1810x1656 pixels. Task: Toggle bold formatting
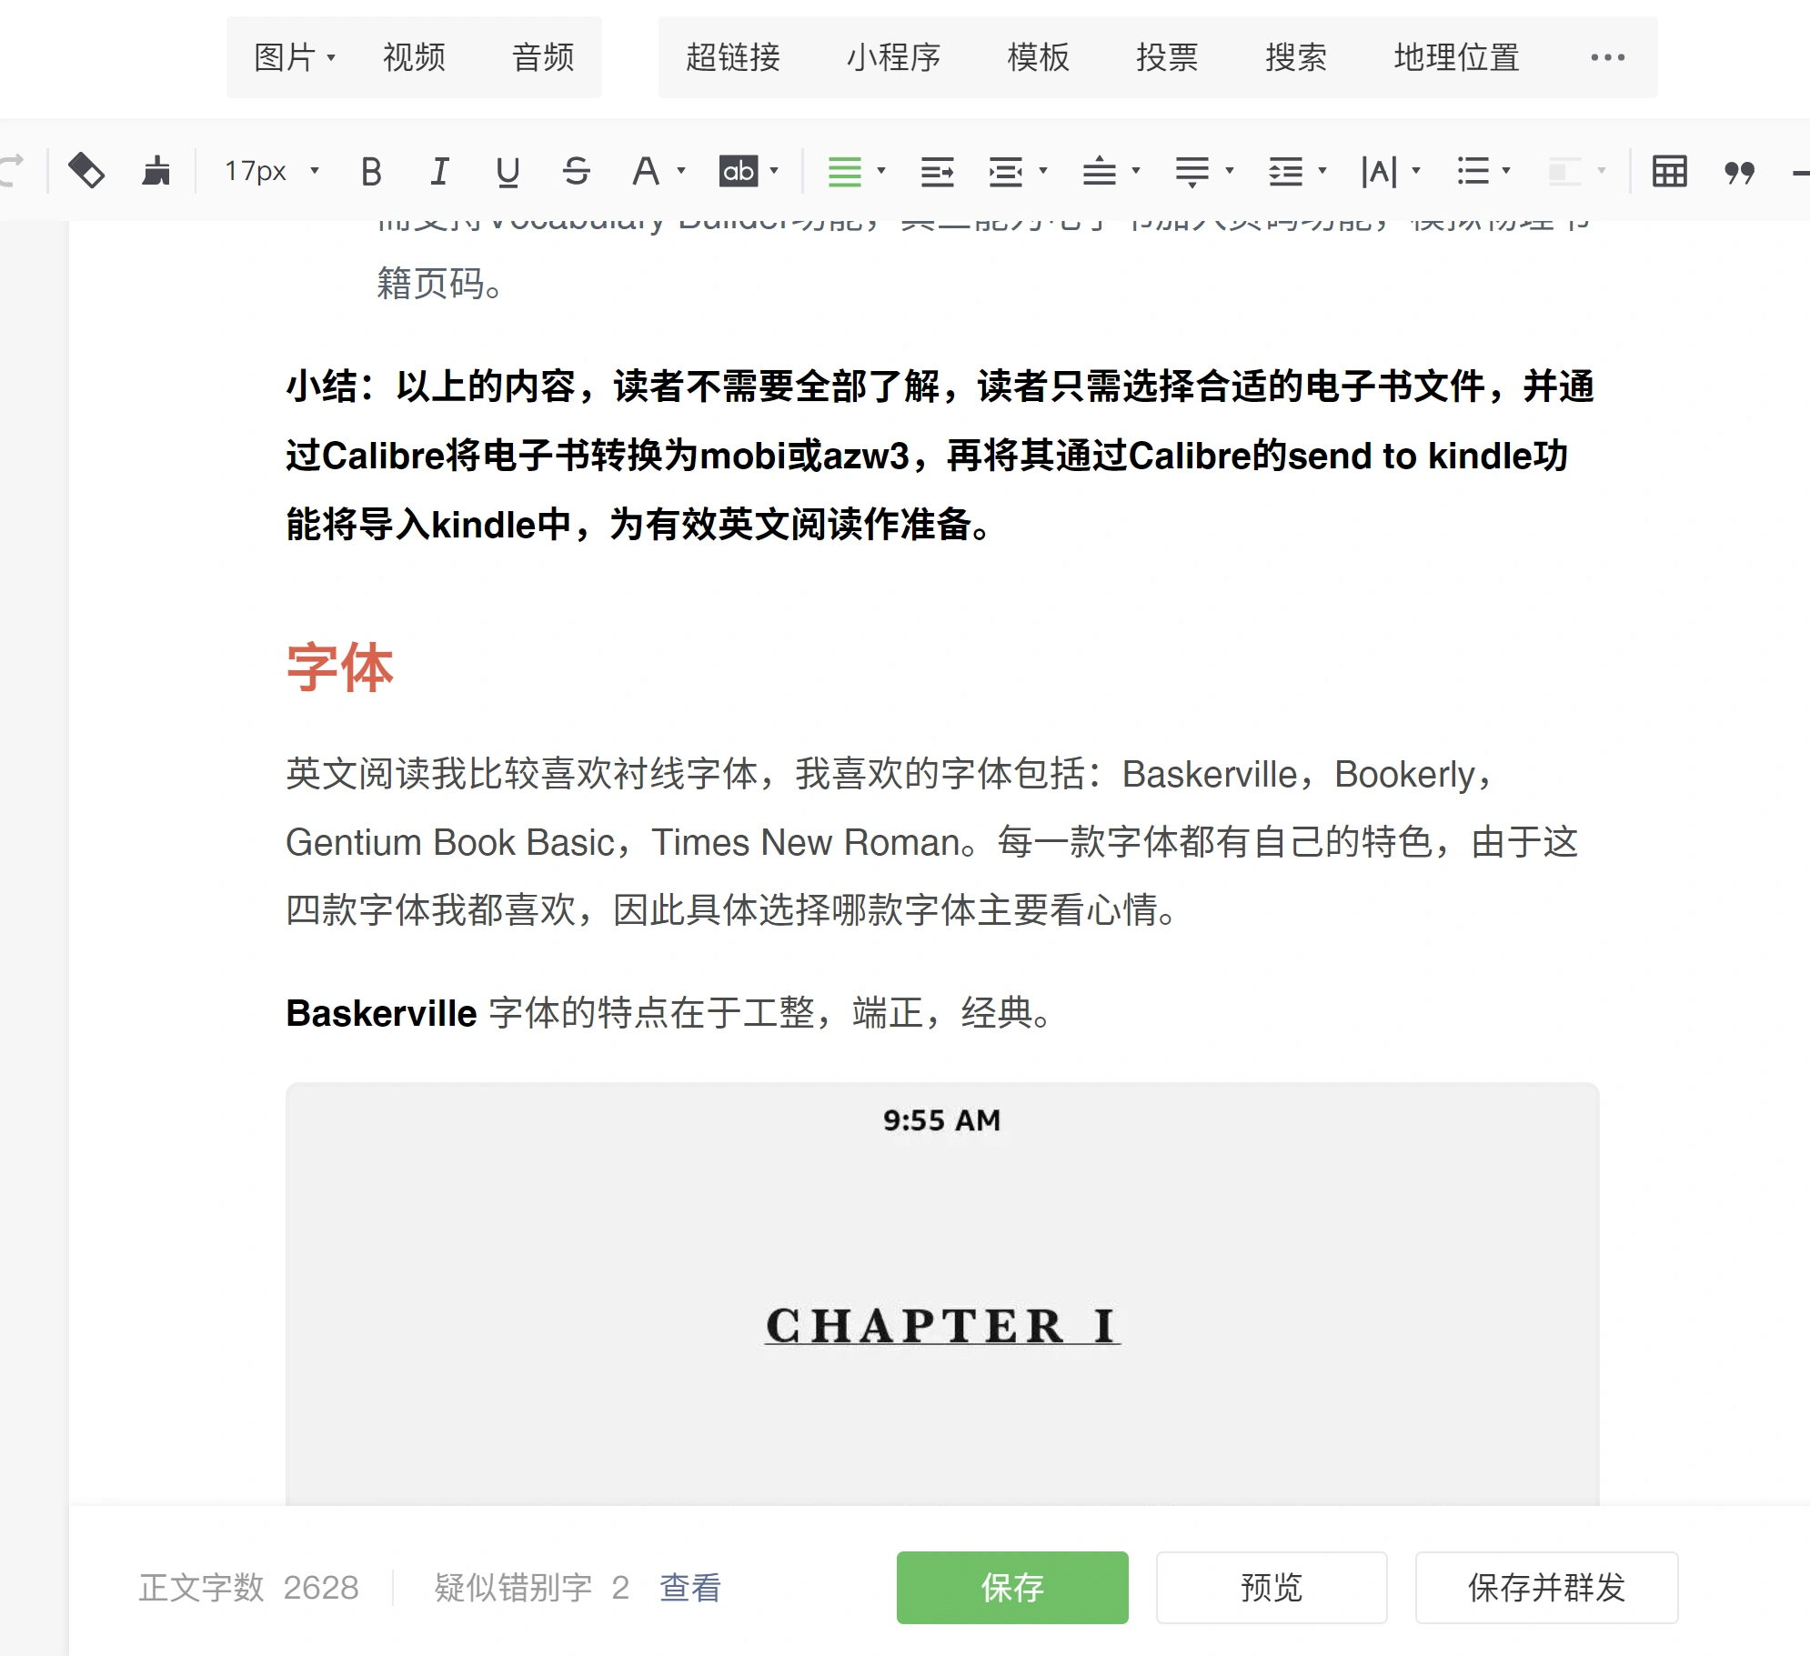pos(371,171)
